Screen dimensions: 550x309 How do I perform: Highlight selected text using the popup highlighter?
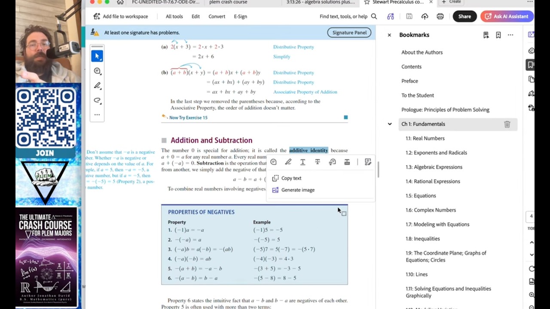coord(288,162)
